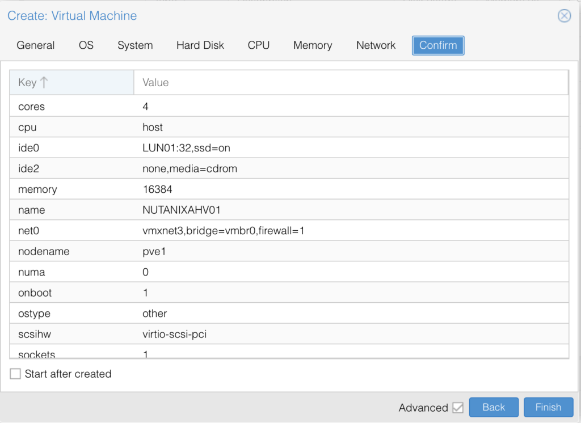Select the System tab
Viewport: 581px width, 423px height.
tap(135, 45)
